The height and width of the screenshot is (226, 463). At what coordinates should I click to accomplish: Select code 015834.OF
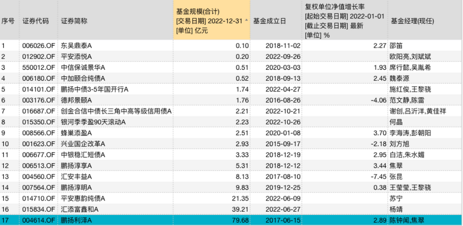pos(39,209)
